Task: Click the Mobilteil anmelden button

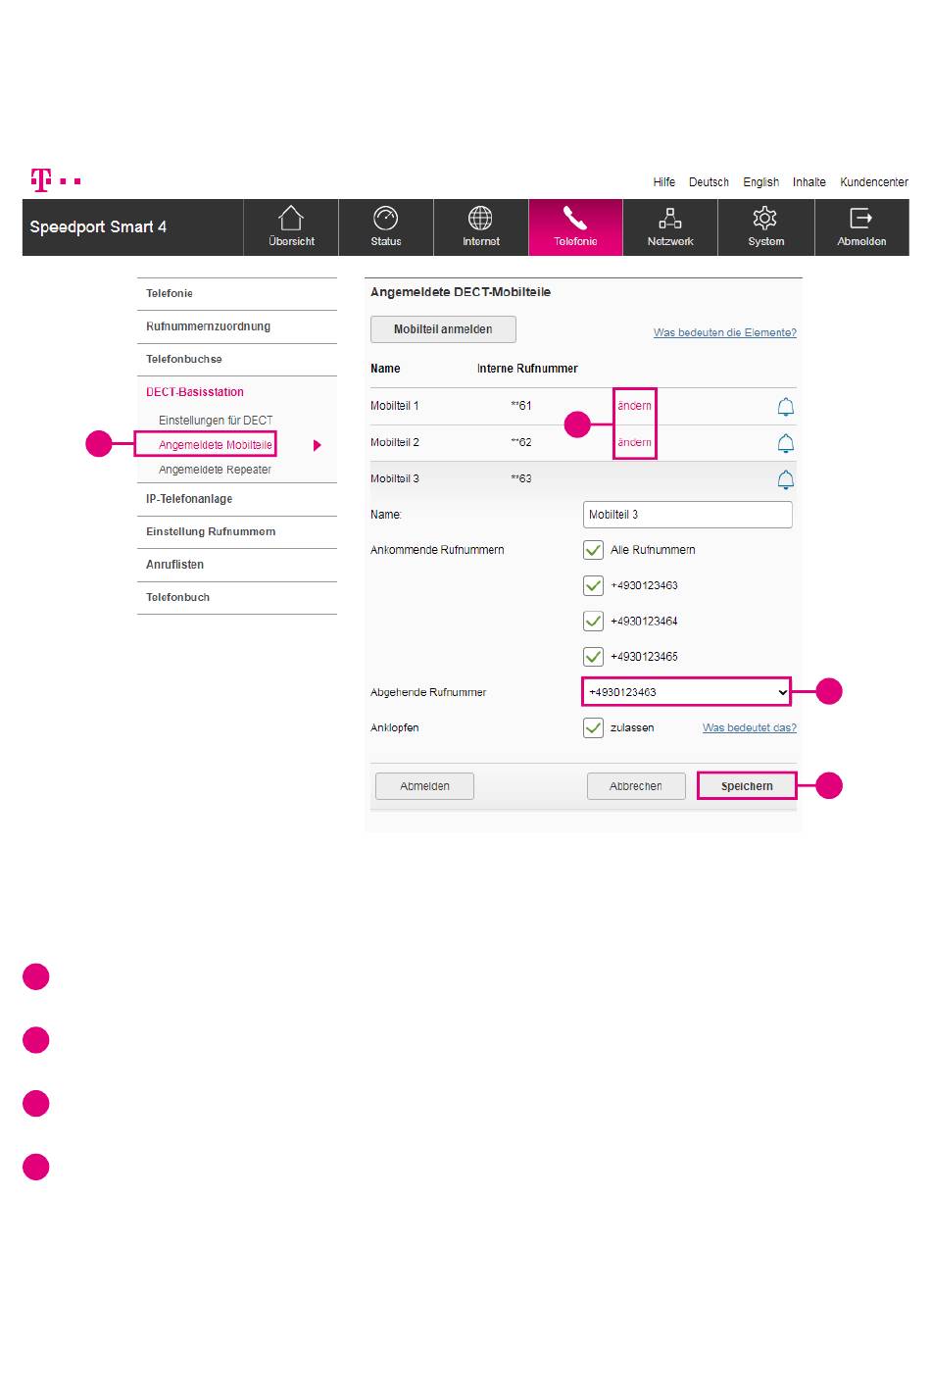Action: (443, 329)
